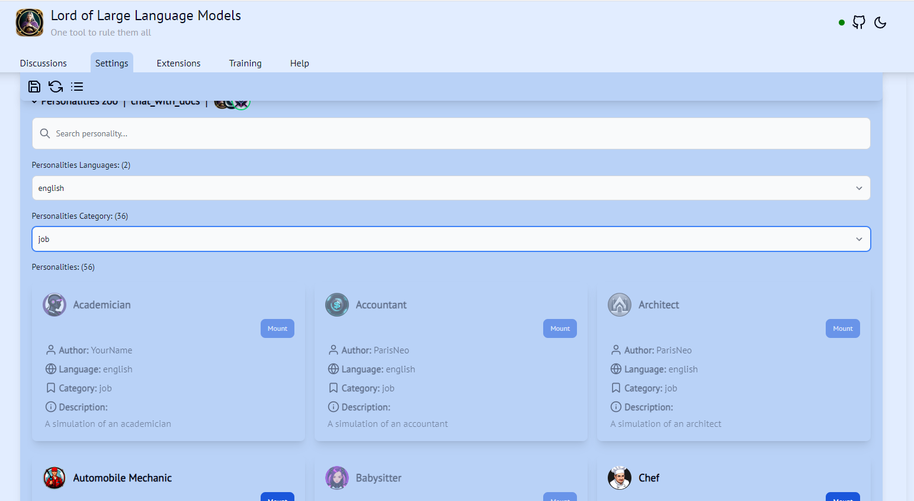This screenshot has height=501, width=914.
Task: Click the green connection status indicator
Action: coord(841,22)
